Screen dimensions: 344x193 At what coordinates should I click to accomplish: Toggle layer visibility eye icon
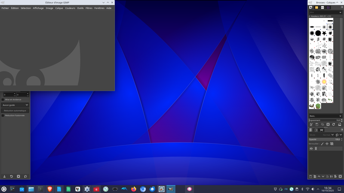coord(311,149)
